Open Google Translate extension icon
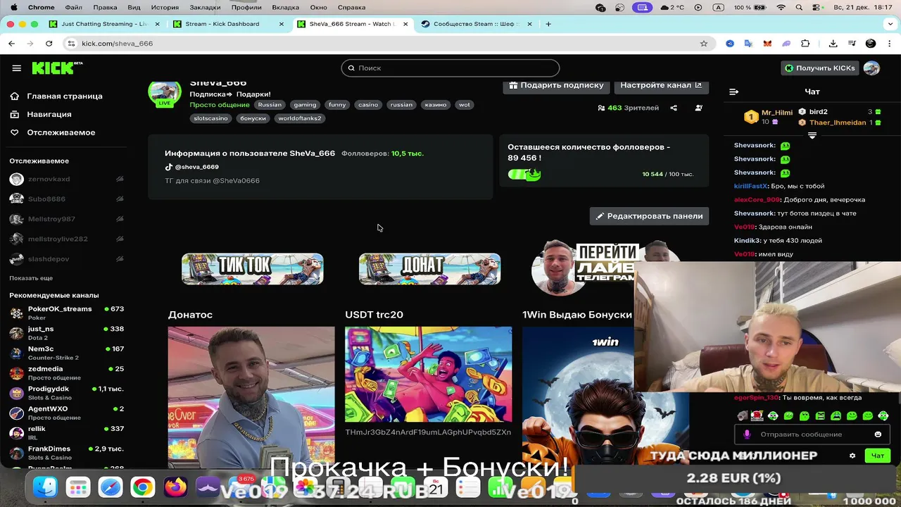This screenshot has width=901, height=507. [x=748, y=44]
